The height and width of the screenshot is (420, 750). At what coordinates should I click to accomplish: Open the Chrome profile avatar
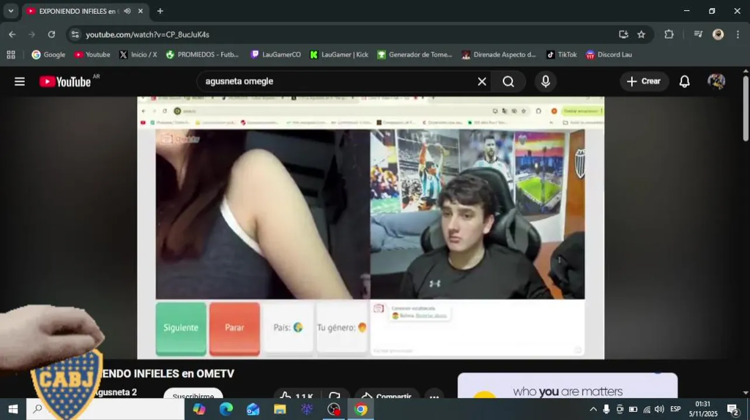click(x=718, y=34)
